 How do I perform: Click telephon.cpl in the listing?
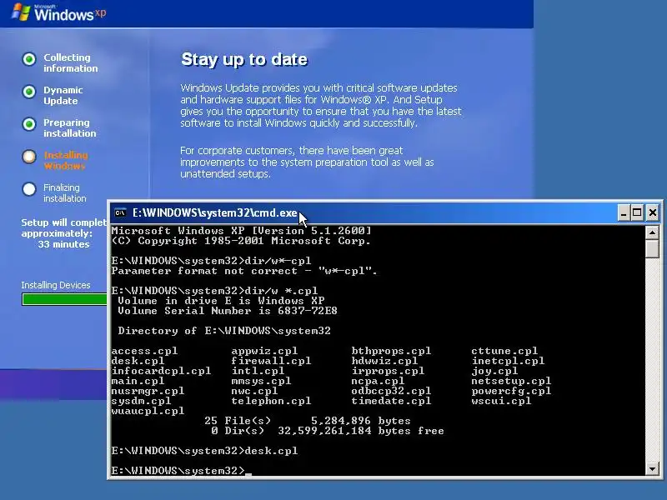pyautogui.click(x=272, y=401)
